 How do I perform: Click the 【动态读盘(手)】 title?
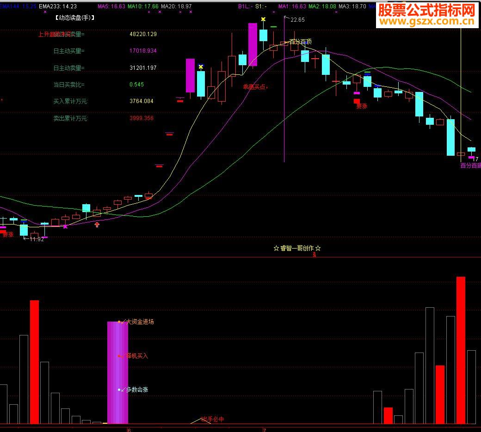click(x=74, y=18)
